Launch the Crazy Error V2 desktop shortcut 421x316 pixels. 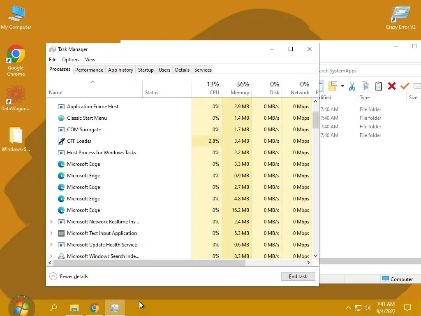pyautogui.click(x=400, y=17)
